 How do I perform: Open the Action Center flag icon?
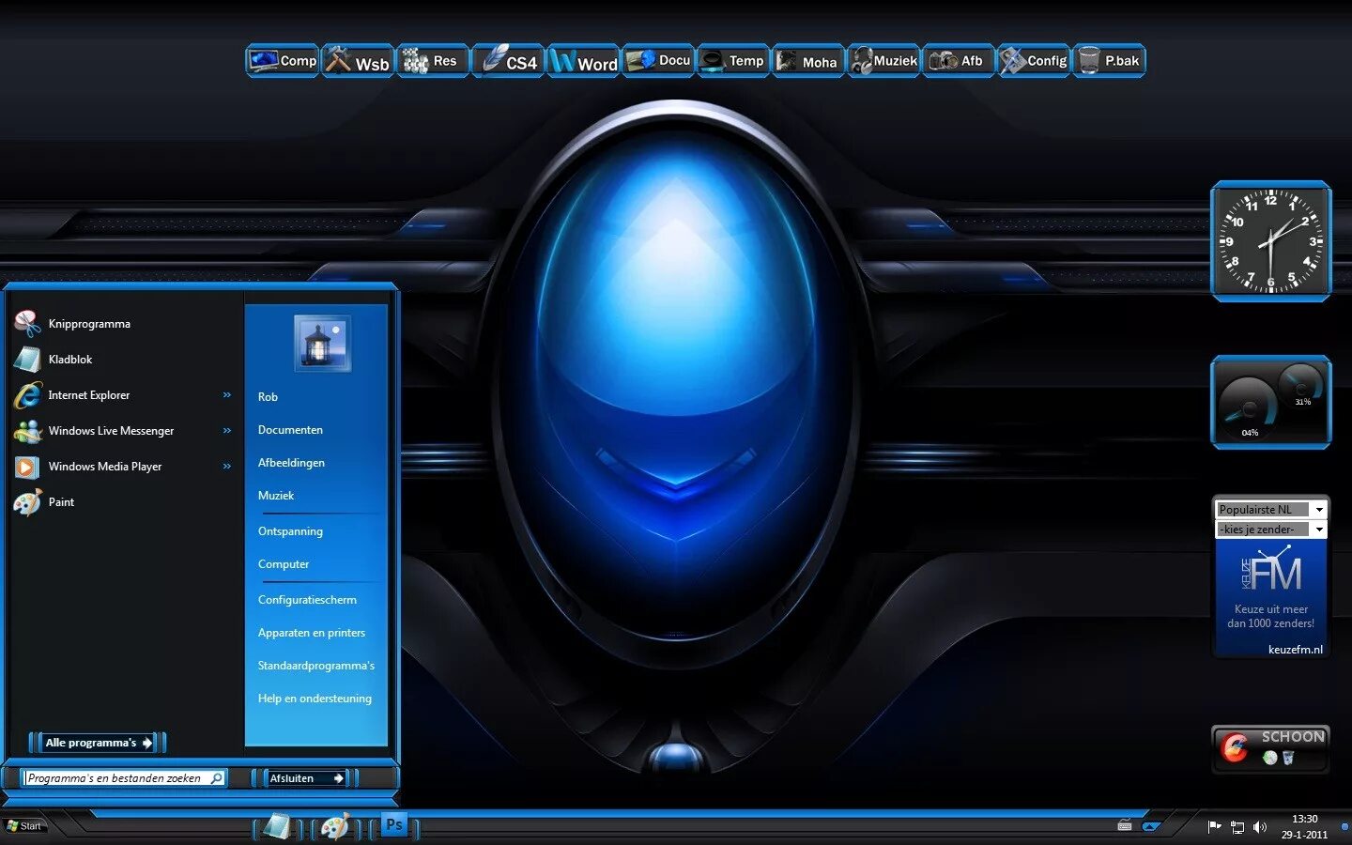tap(1214, 826)
